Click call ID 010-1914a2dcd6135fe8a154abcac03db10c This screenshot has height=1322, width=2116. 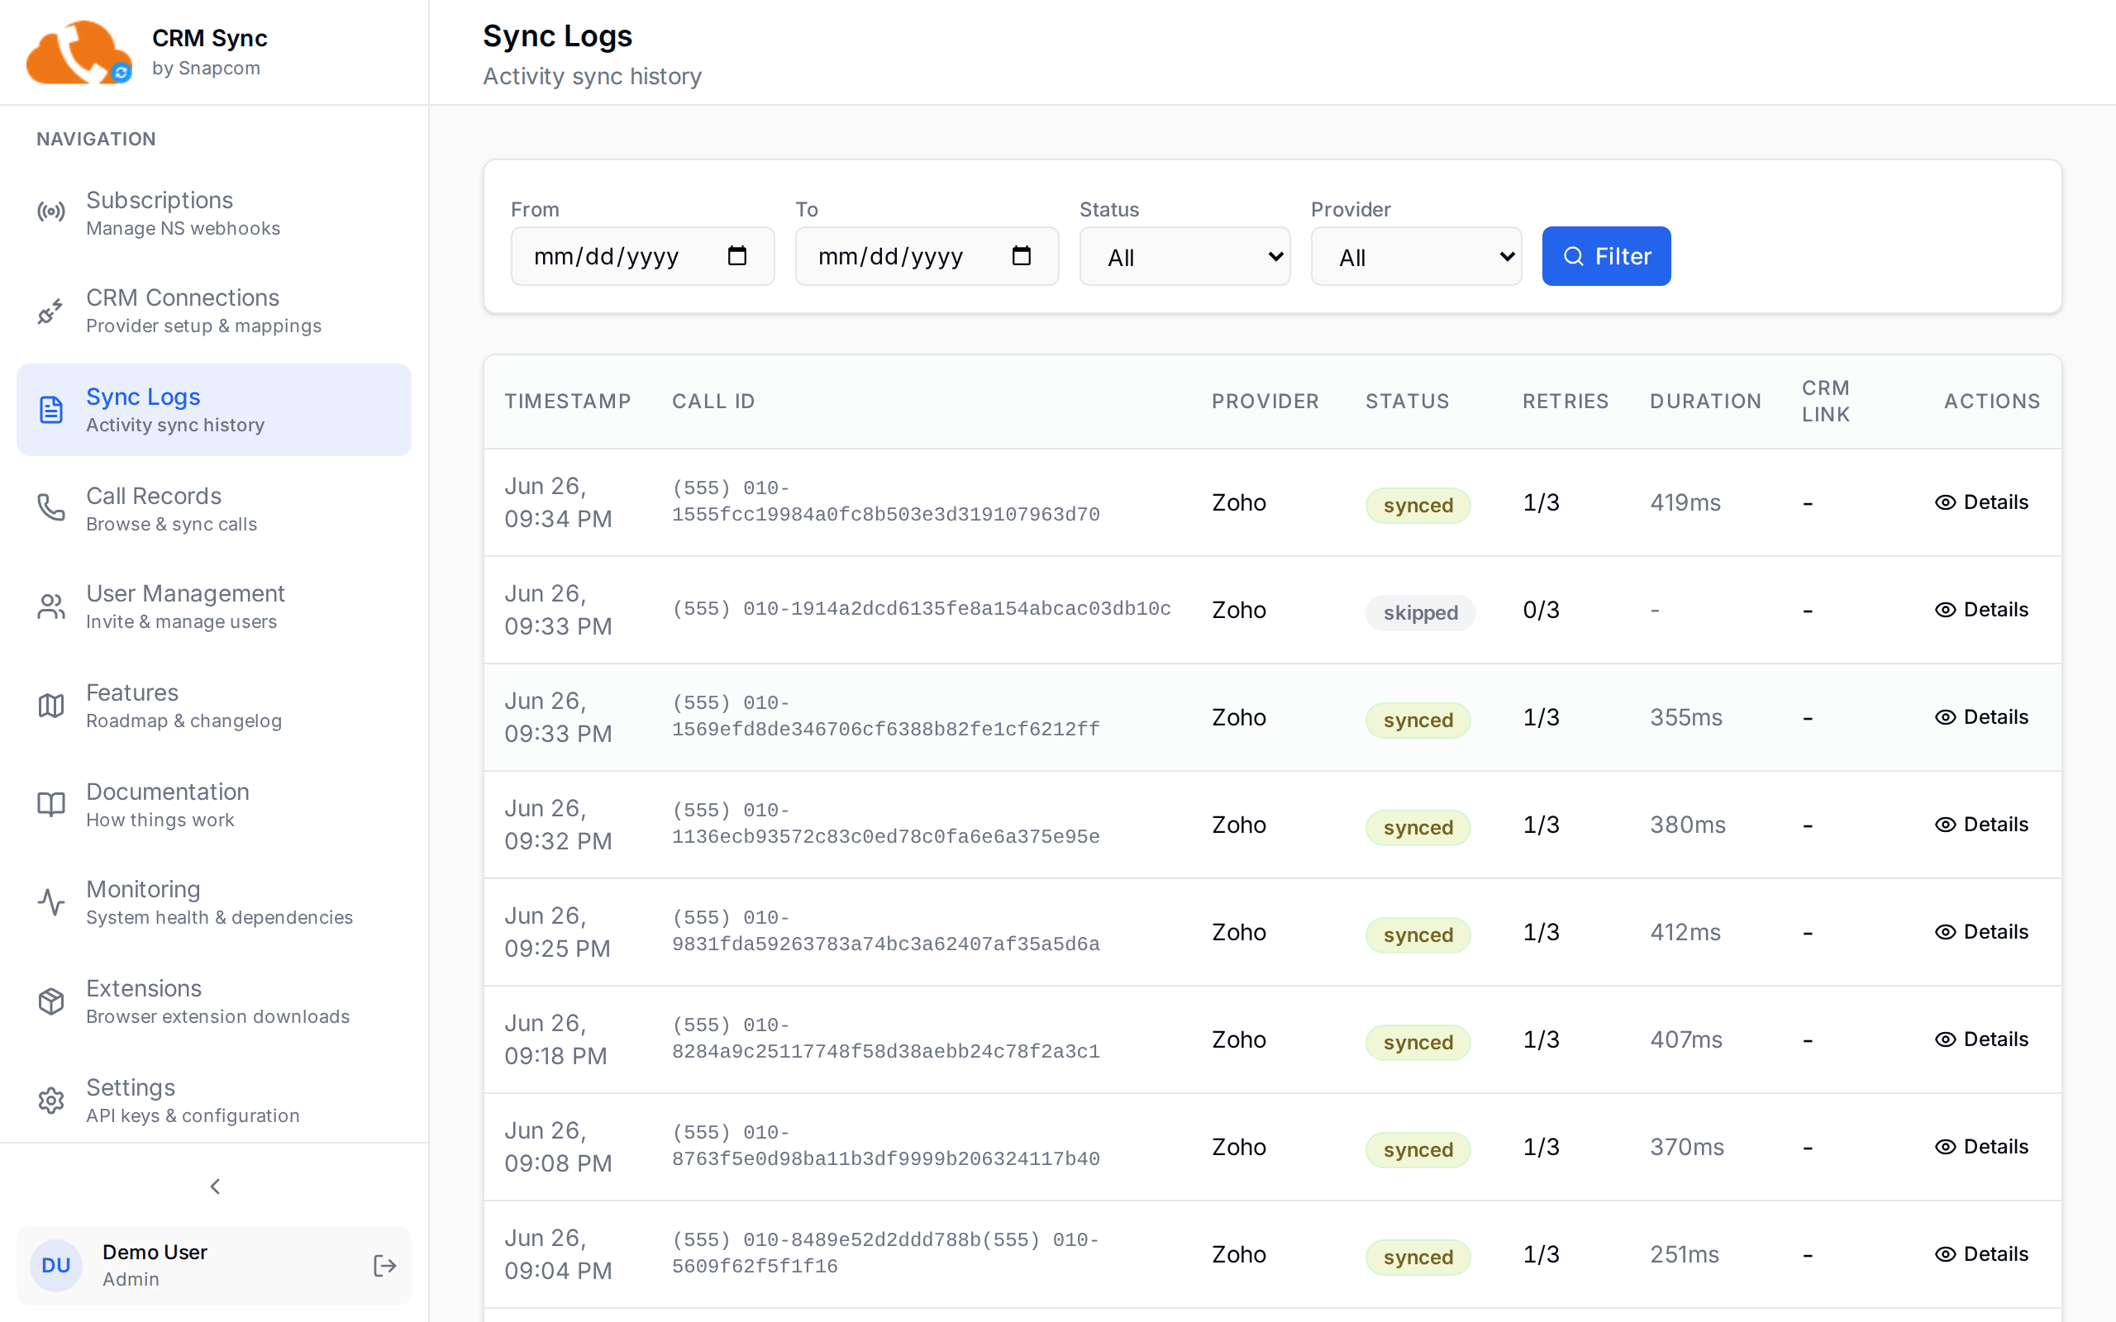tap(922, 610)
